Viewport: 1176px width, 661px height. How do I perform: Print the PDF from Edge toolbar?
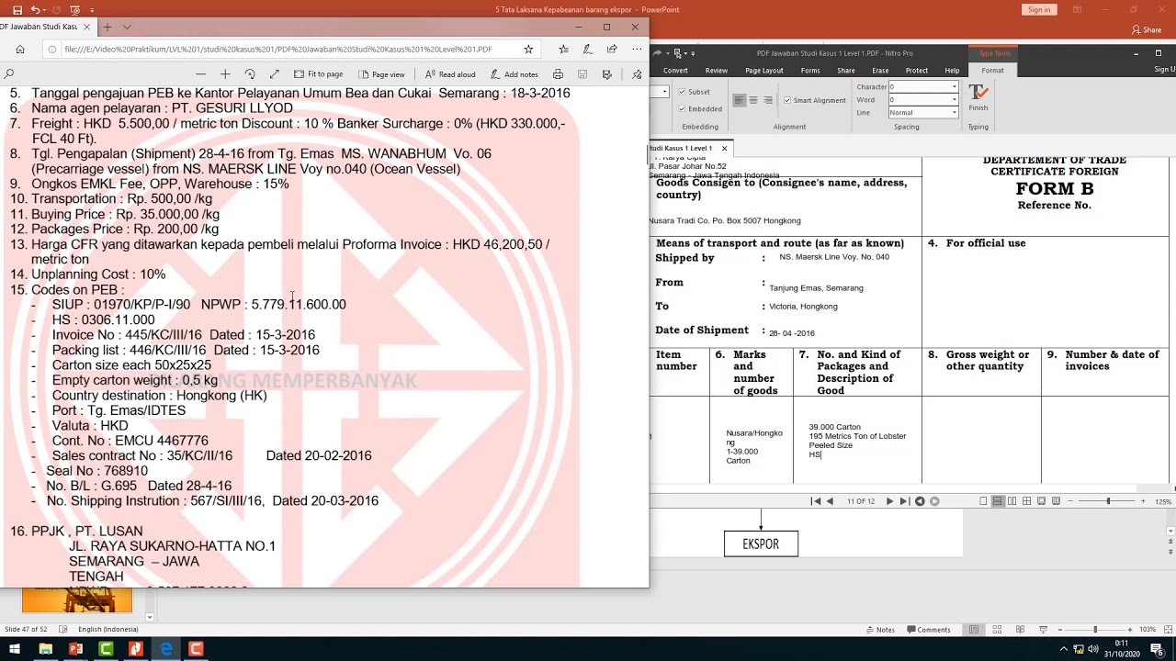tap(558, 74)
